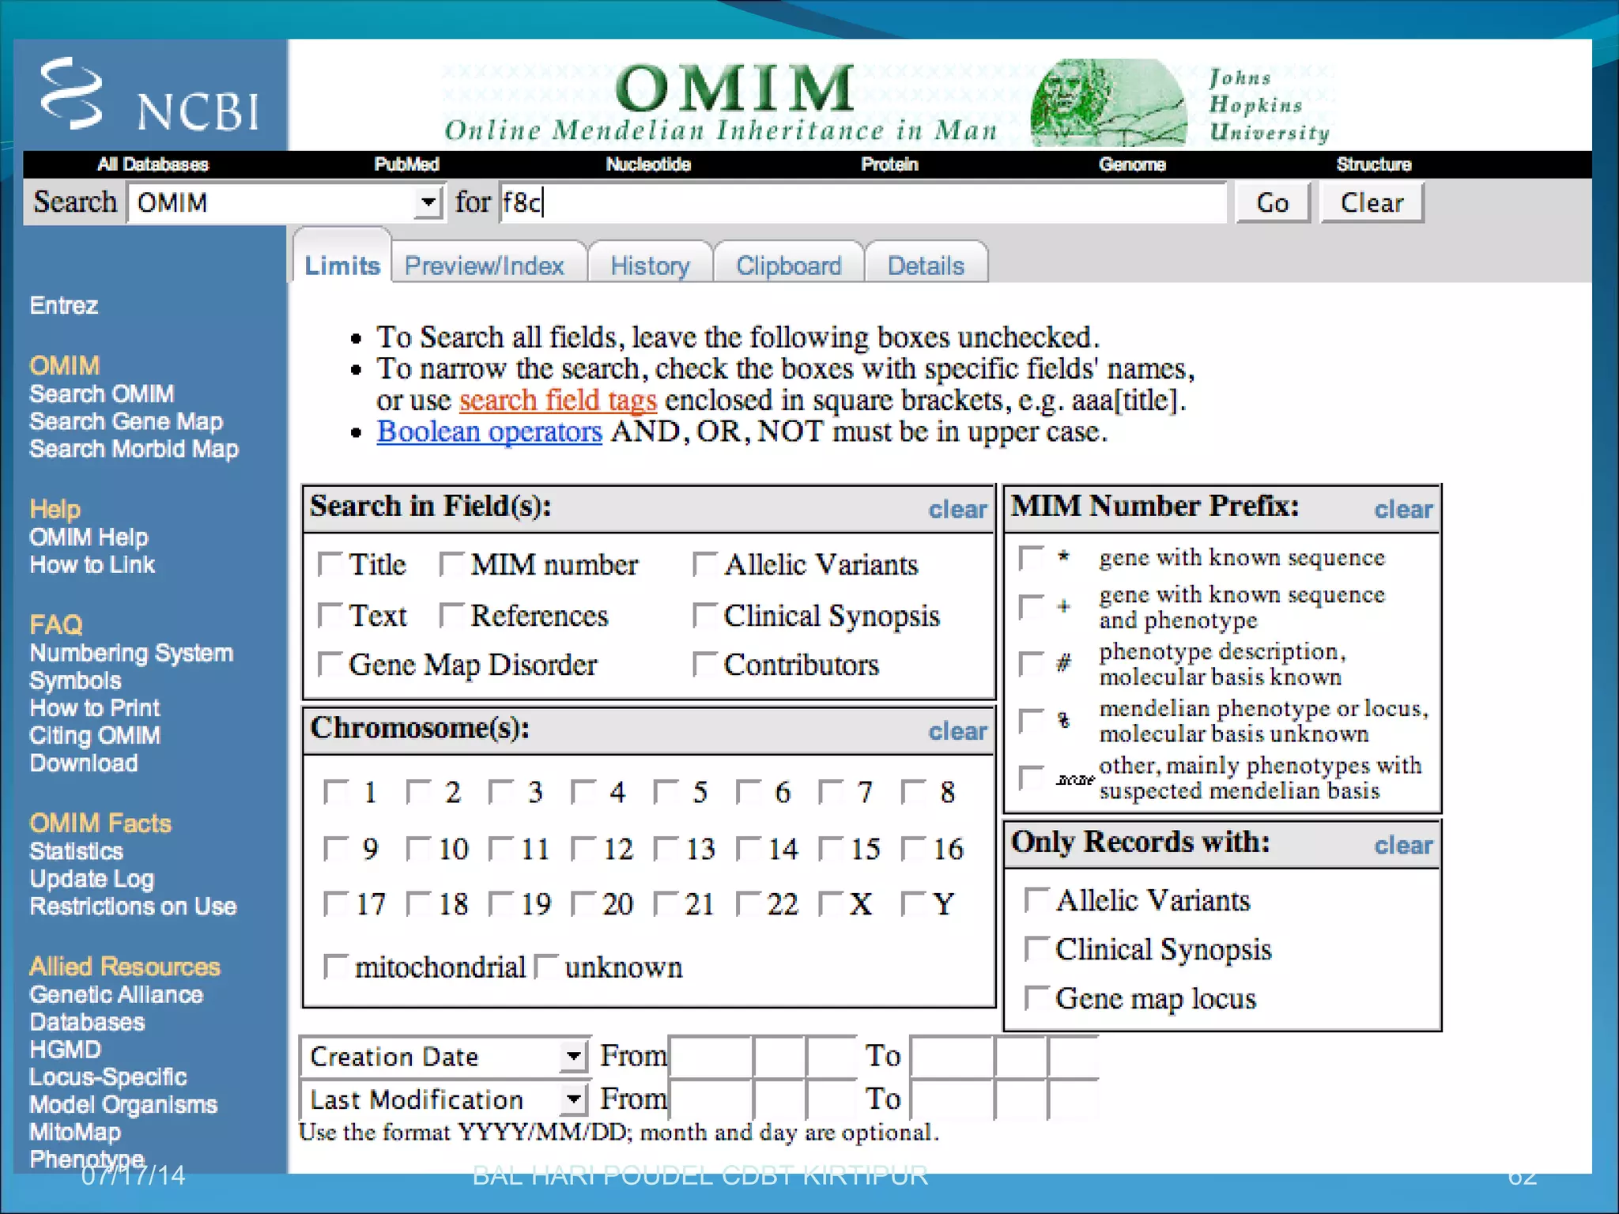Screen dimensions: 1619x1214
Task: Click clear link in Chromosome(s) header
Action: click(957, 731)
